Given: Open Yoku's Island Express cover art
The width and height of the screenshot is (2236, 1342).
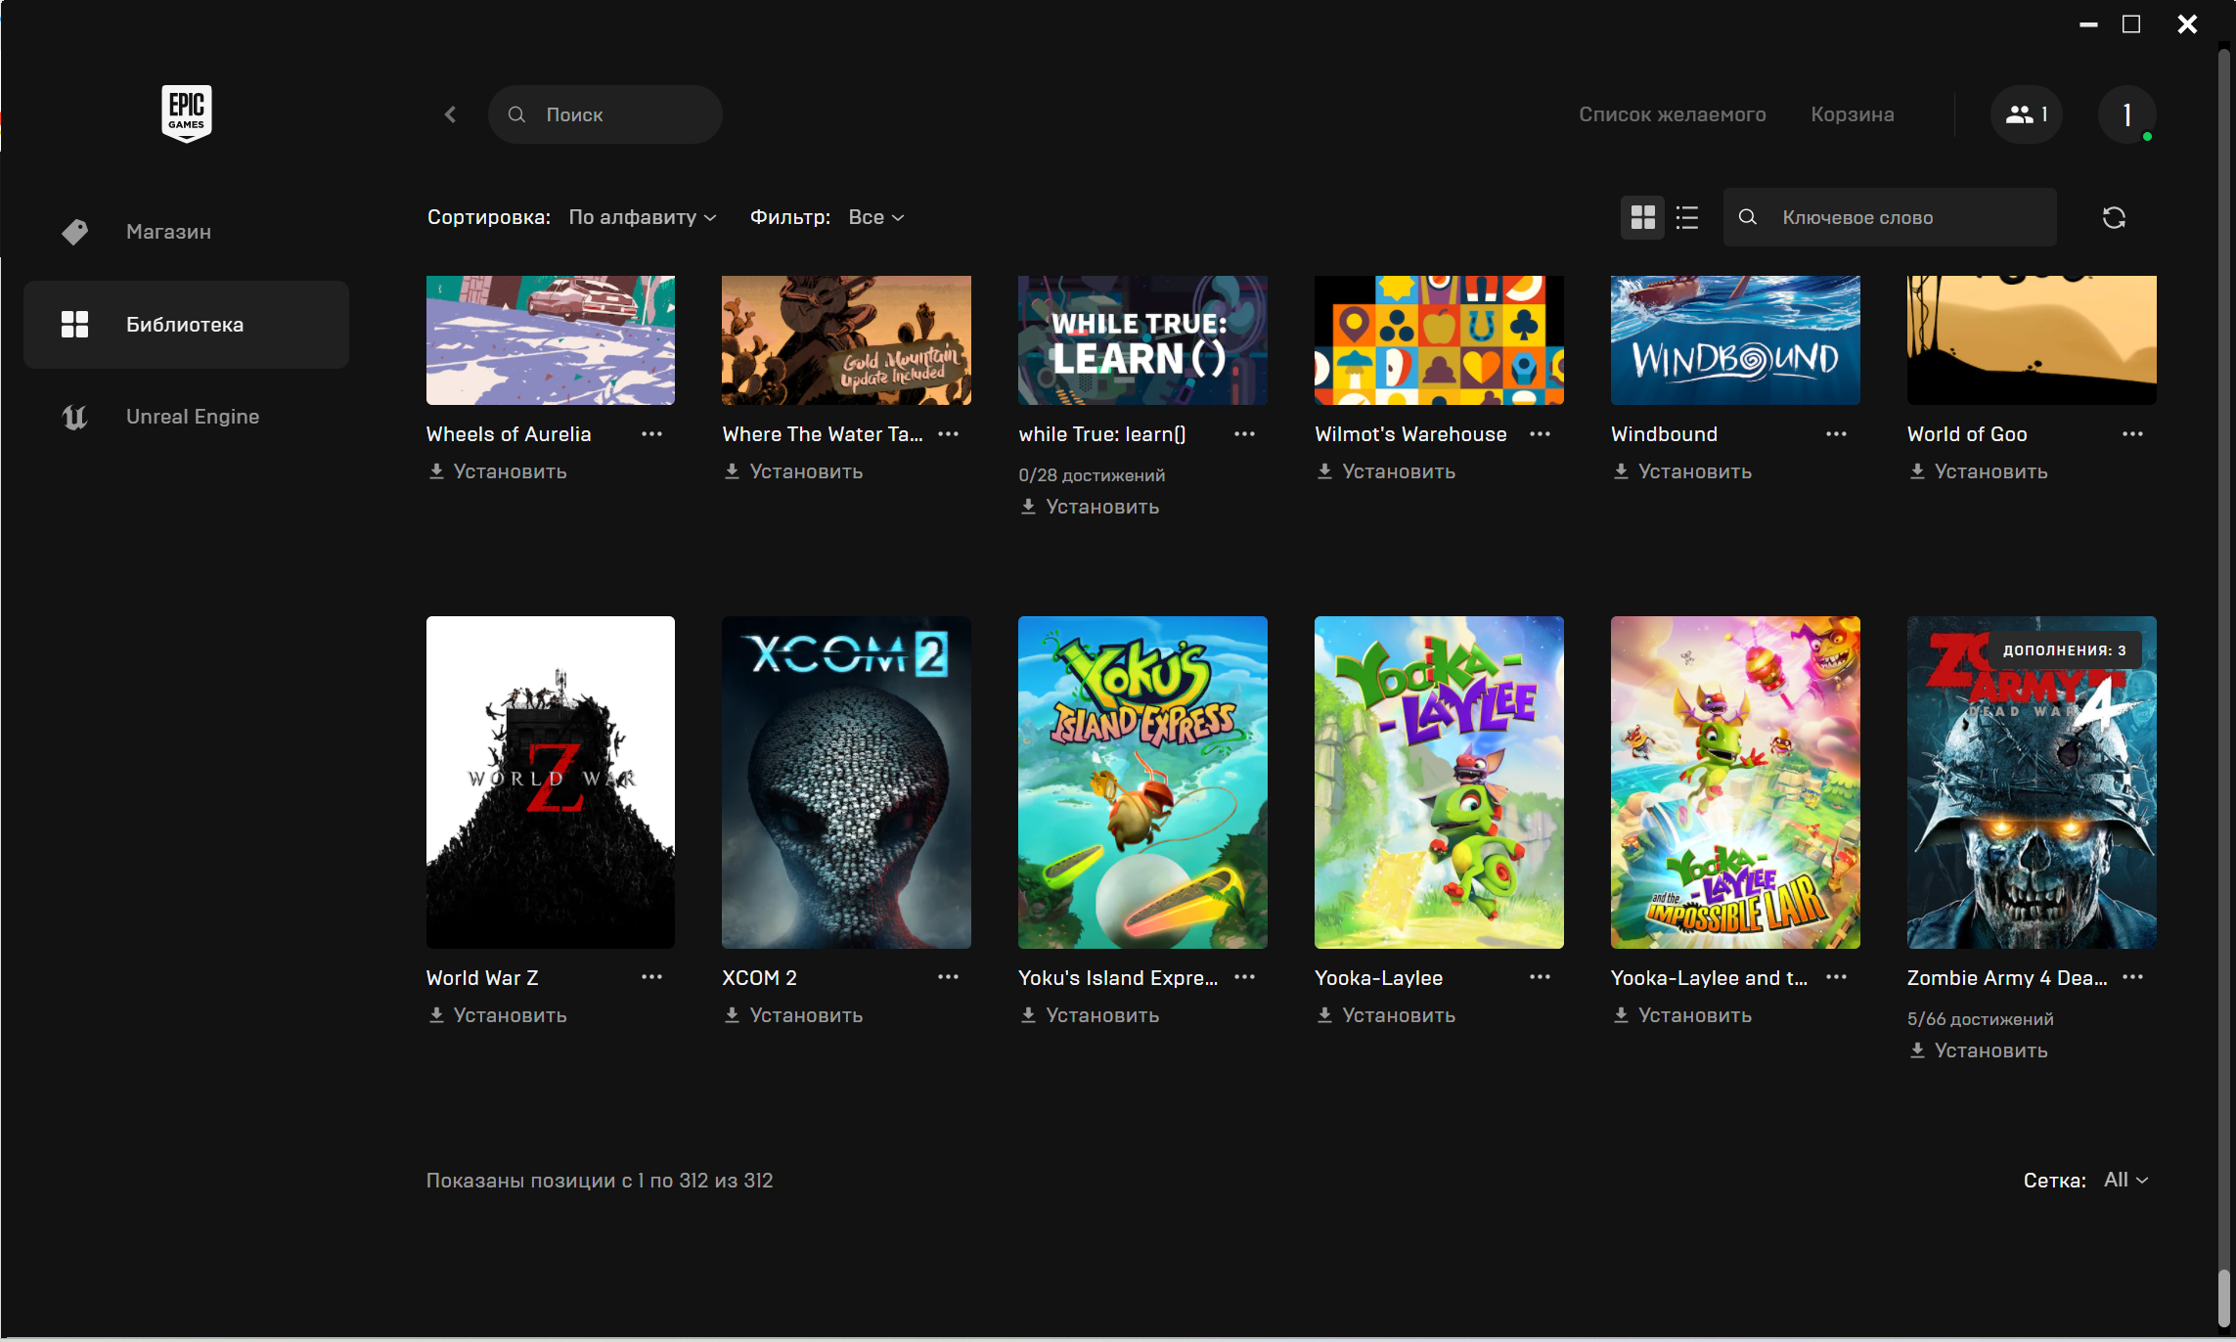Looking at the screenshot, I should (x=1142, y=783).
